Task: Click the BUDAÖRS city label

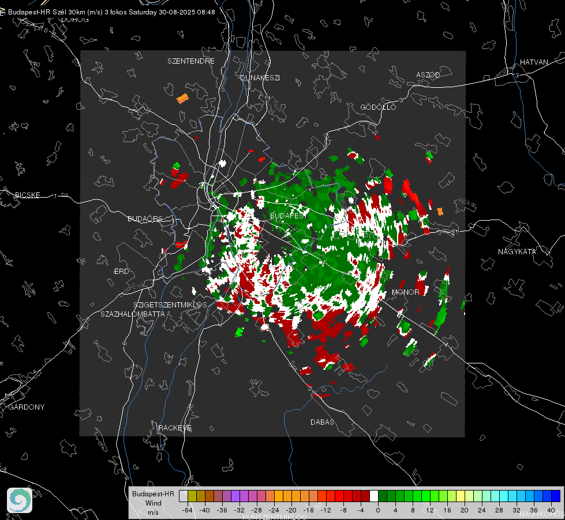Action: pyautogui.click(x=145, y=218)
